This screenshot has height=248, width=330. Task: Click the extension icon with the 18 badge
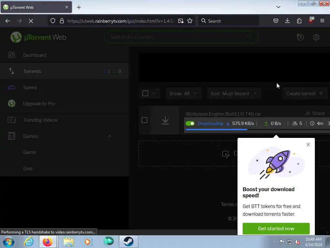(311, 20)
